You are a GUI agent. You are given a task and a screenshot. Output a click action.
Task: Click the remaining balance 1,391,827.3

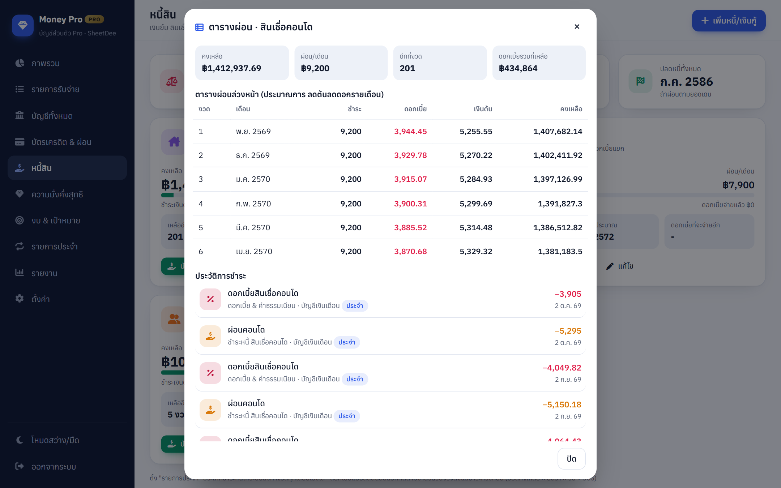(x=560, y=204)
